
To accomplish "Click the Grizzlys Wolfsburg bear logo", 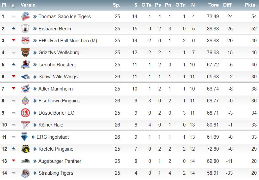I will (25, 53).
